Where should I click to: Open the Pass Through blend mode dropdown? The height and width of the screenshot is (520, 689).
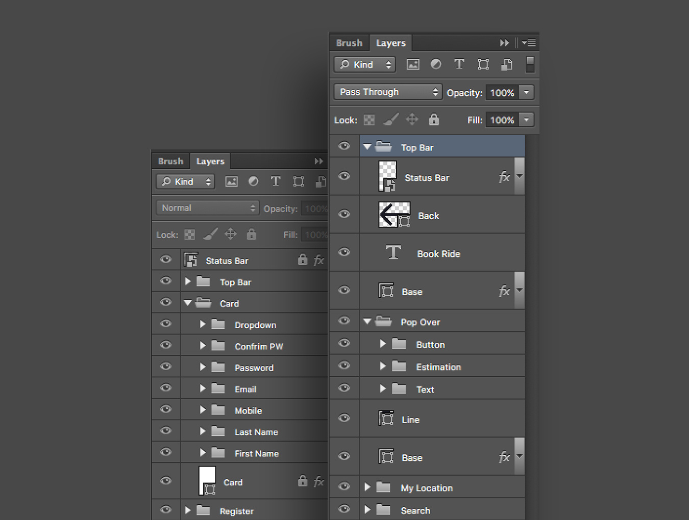pos(387,92)
